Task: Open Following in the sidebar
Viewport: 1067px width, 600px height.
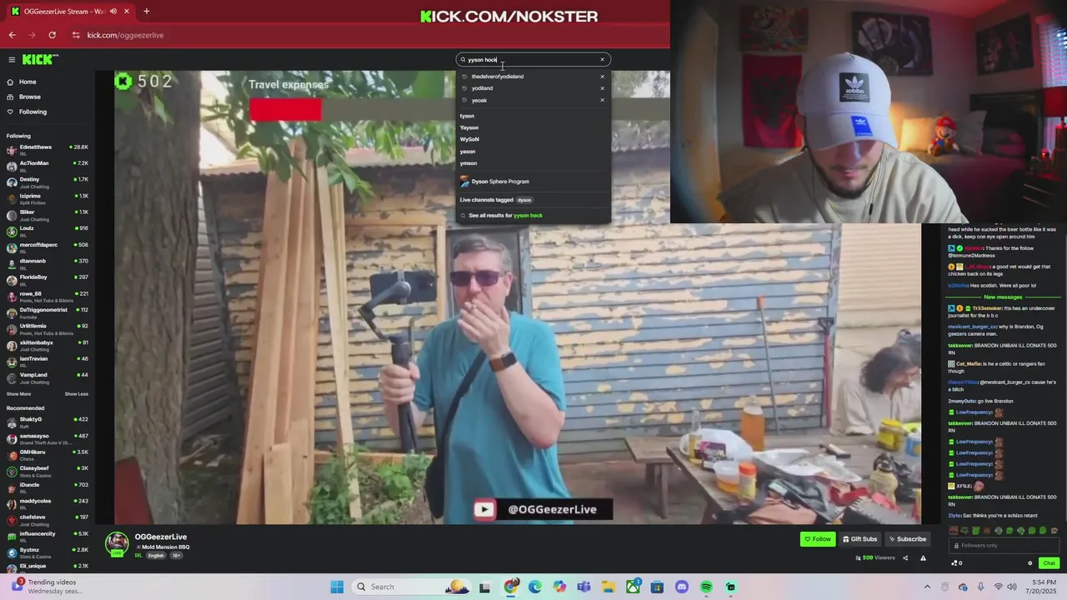Action: click(x=33, y=112)
